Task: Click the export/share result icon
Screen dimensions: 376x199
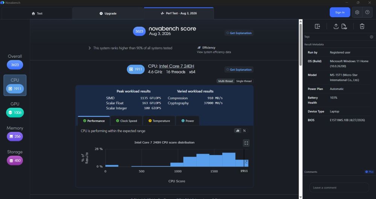Action: click(x=336, y=26)
